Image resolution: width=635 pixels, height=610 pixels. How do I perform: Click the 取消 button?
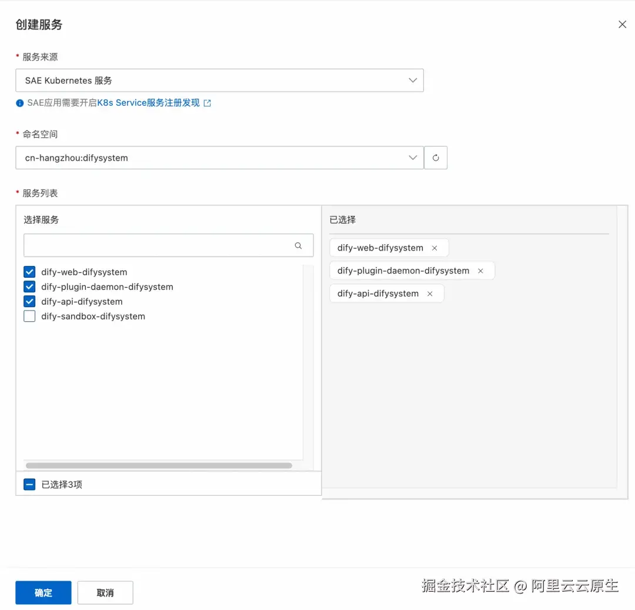coord(105,592)
